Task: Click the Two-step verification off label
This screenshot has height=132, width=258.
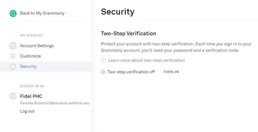Action: point(131,72)
